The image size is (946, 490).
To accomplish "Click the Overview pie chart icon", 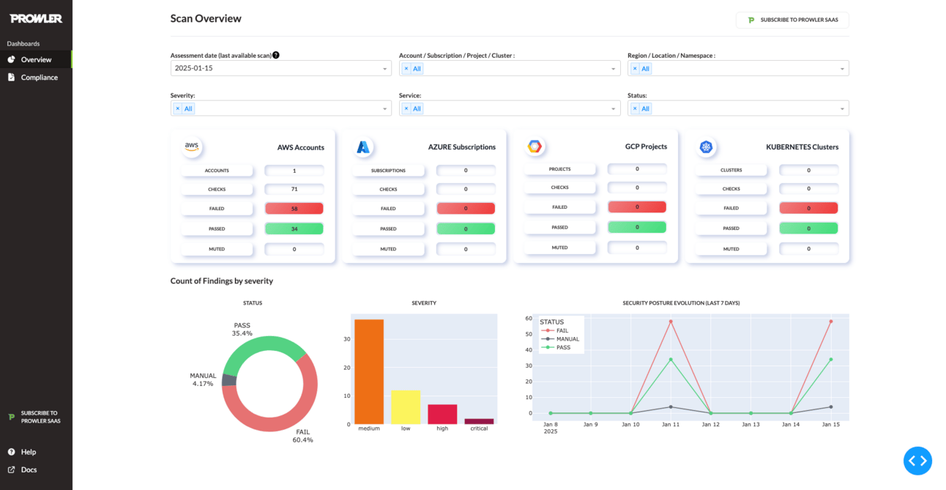I will click(12, 59).
